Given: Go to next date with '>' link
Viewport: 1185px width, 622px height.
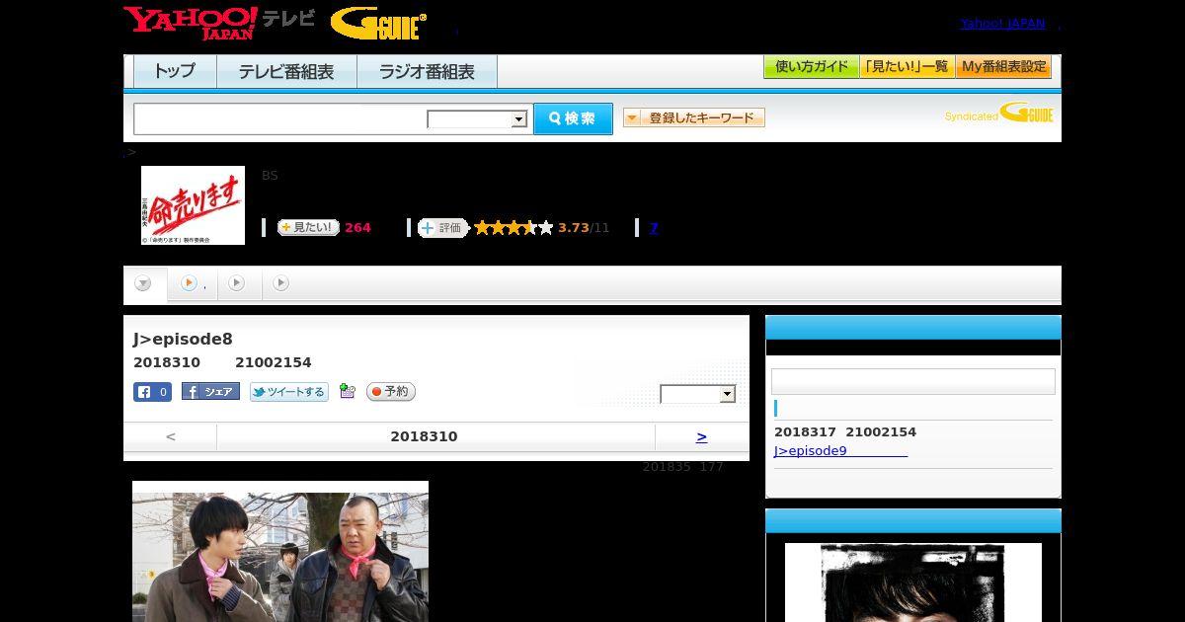Looking at the screenshot, I should click(x=702, y=436).
